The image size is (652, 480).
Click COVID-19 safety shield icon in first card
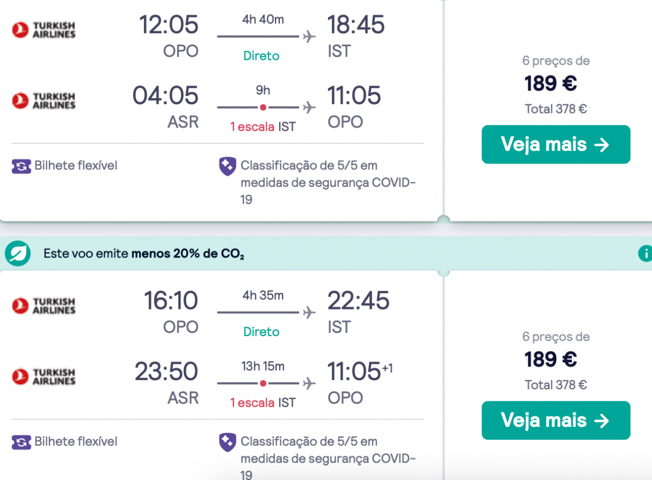[227, 166]
